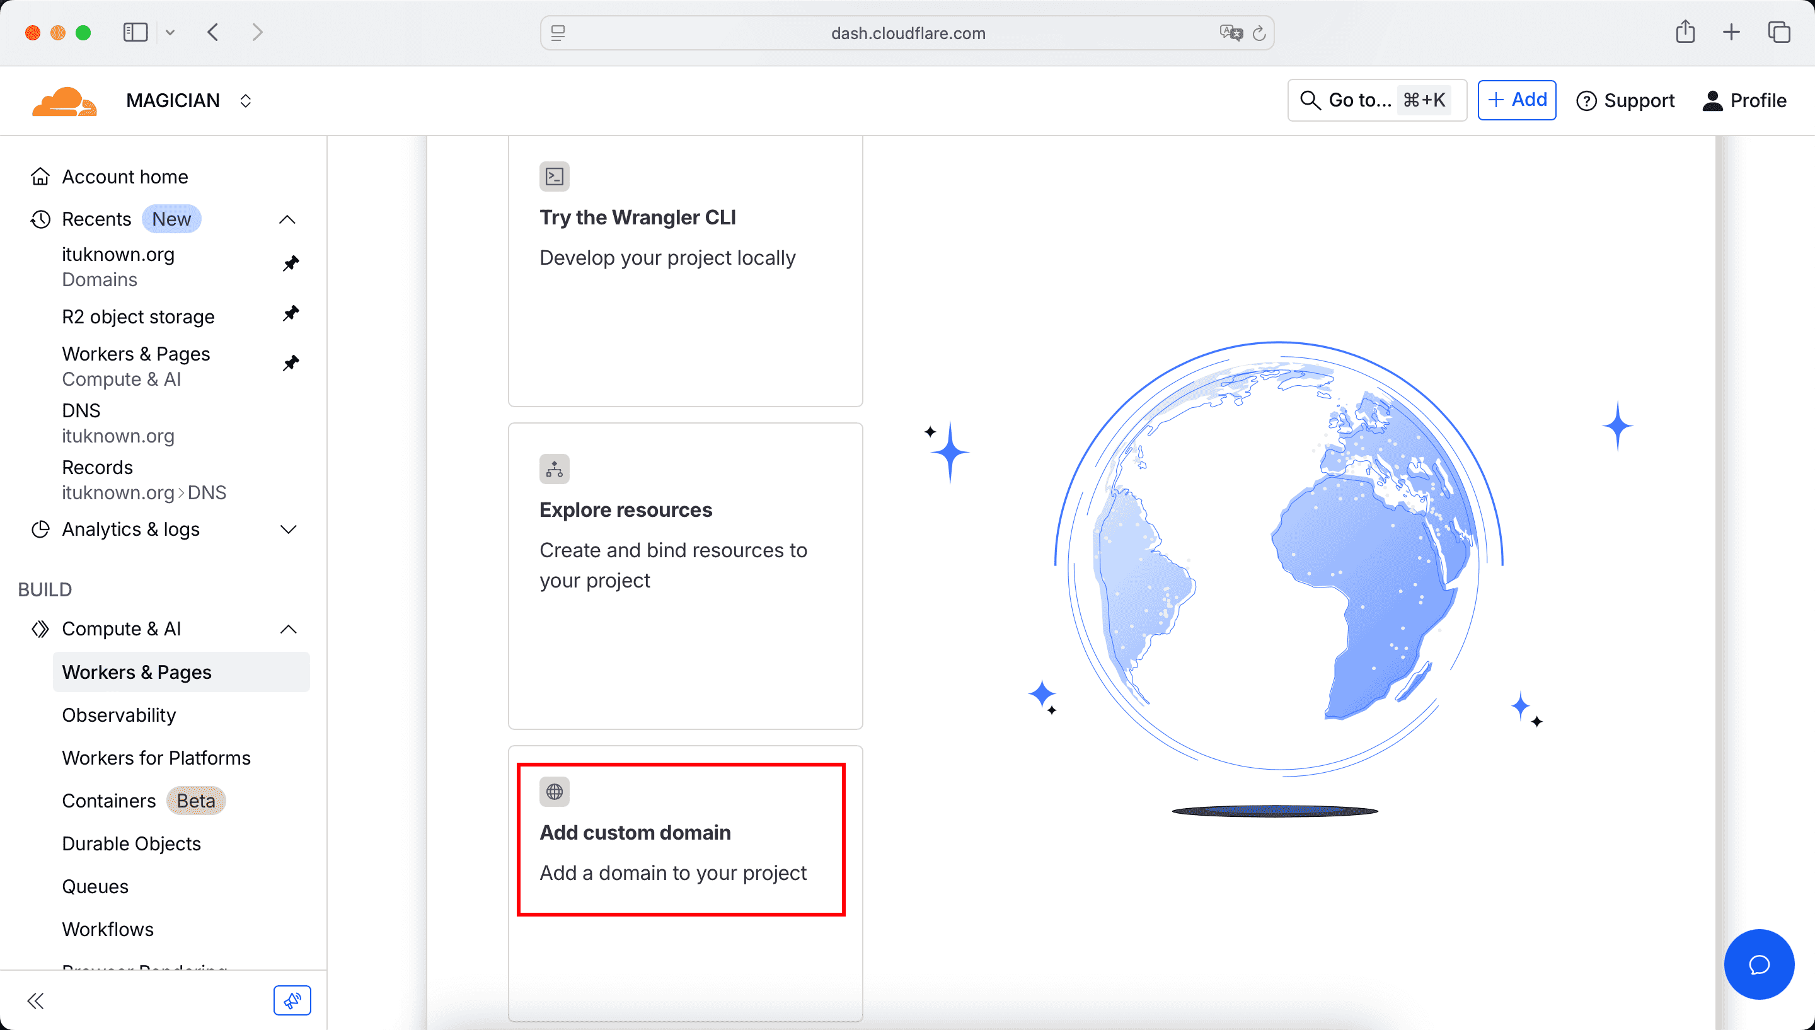Screen dimensions: 1815x1030
Task: Unpin ituknown.org from Recents
Action: click(x=291, y=264)
